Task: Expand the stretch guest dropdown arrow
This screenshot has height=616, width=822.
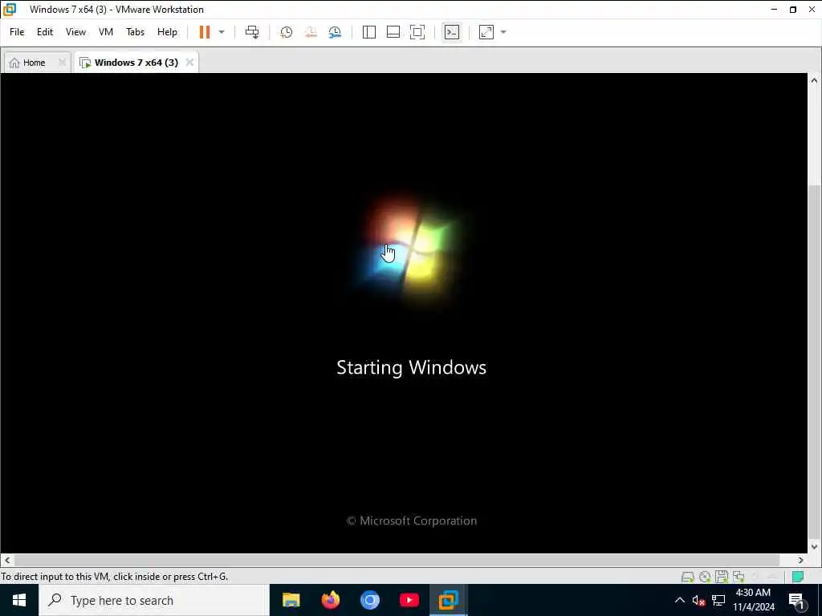Action: [503, 32]
